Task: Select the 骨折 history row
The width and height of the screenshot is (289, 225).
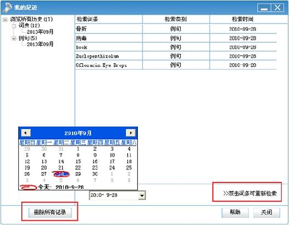Action: pos(176,29)
